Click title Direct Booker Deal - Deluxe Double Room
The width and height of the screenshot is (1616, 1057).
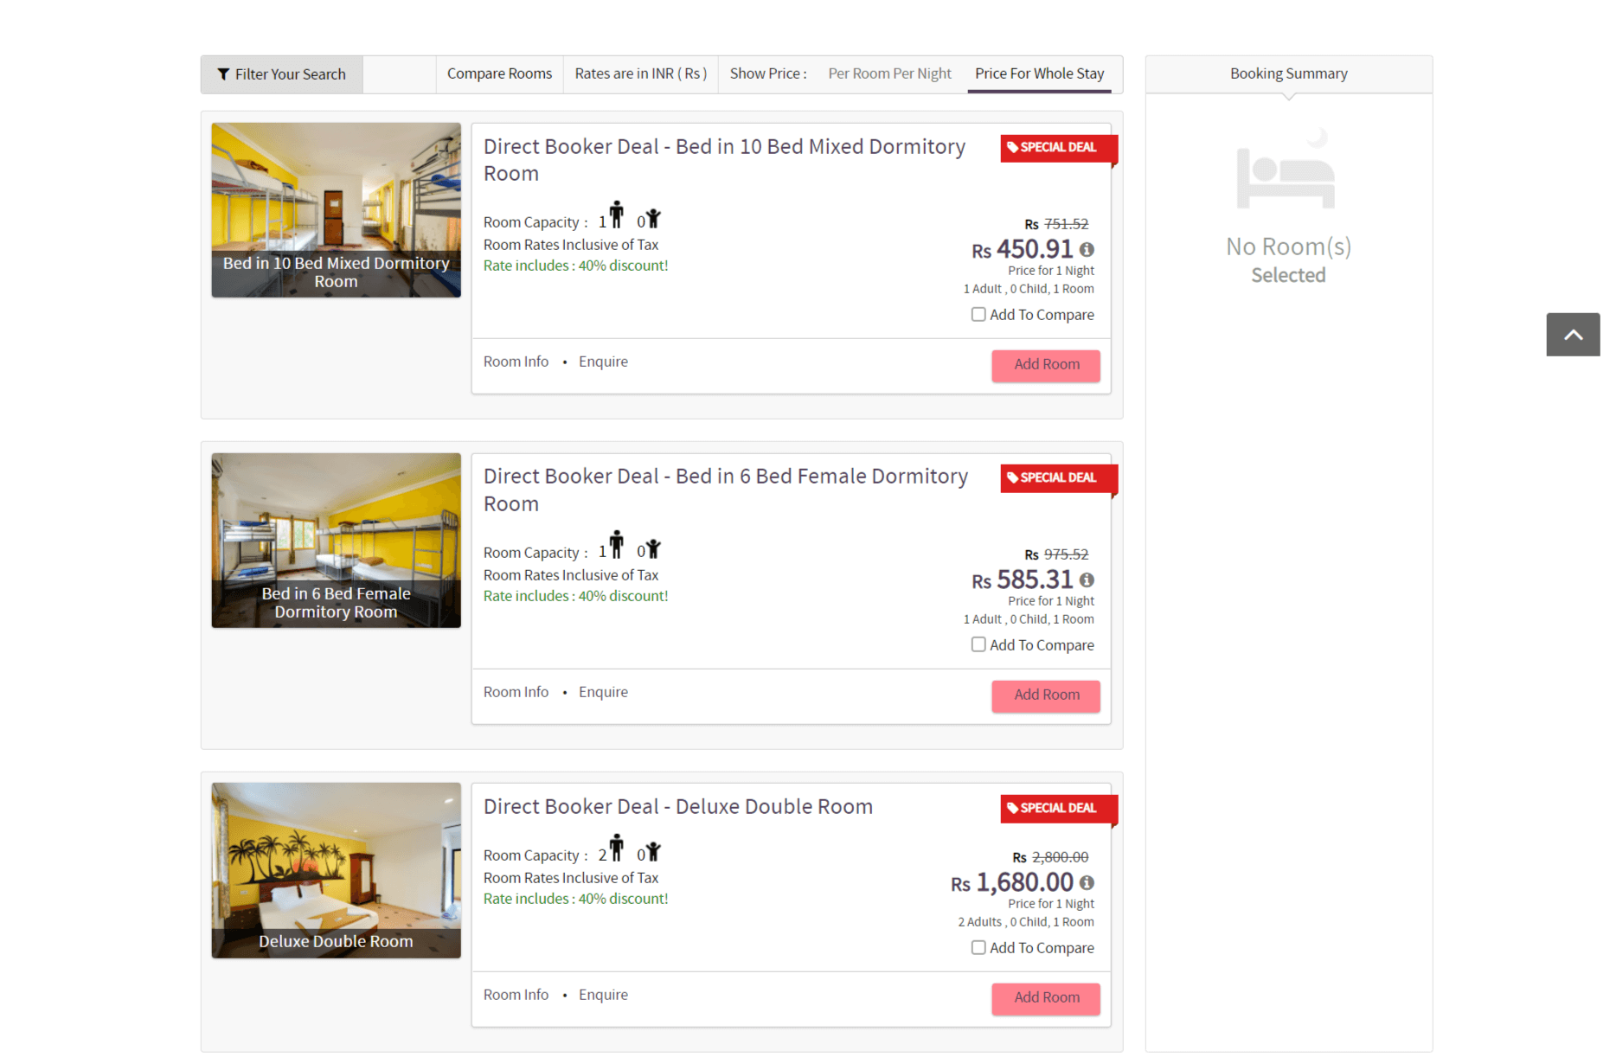coord(678,807)
